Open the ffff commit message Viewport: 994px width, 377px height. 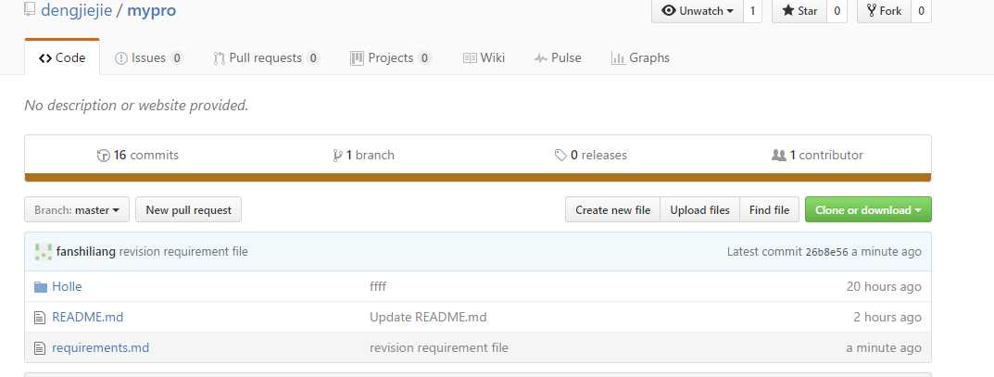[x=378, y=286]
